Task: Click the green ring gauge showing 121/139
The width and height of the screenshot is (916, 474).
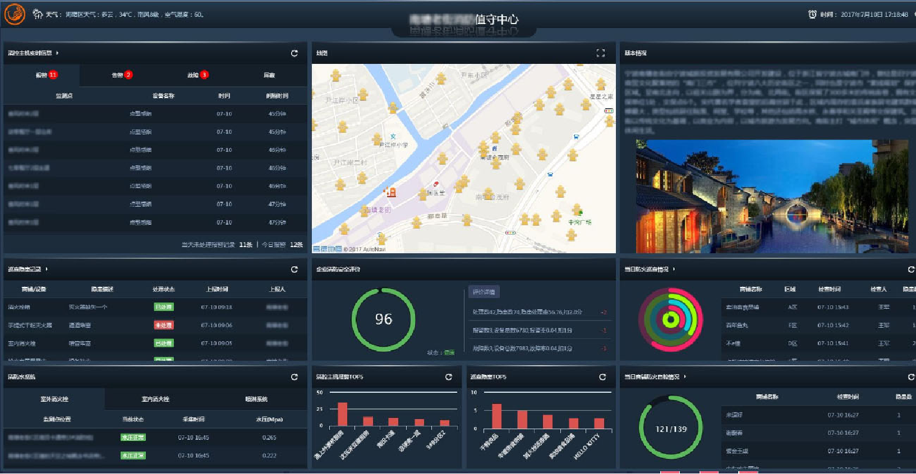Action: click(x=671, y=428)
